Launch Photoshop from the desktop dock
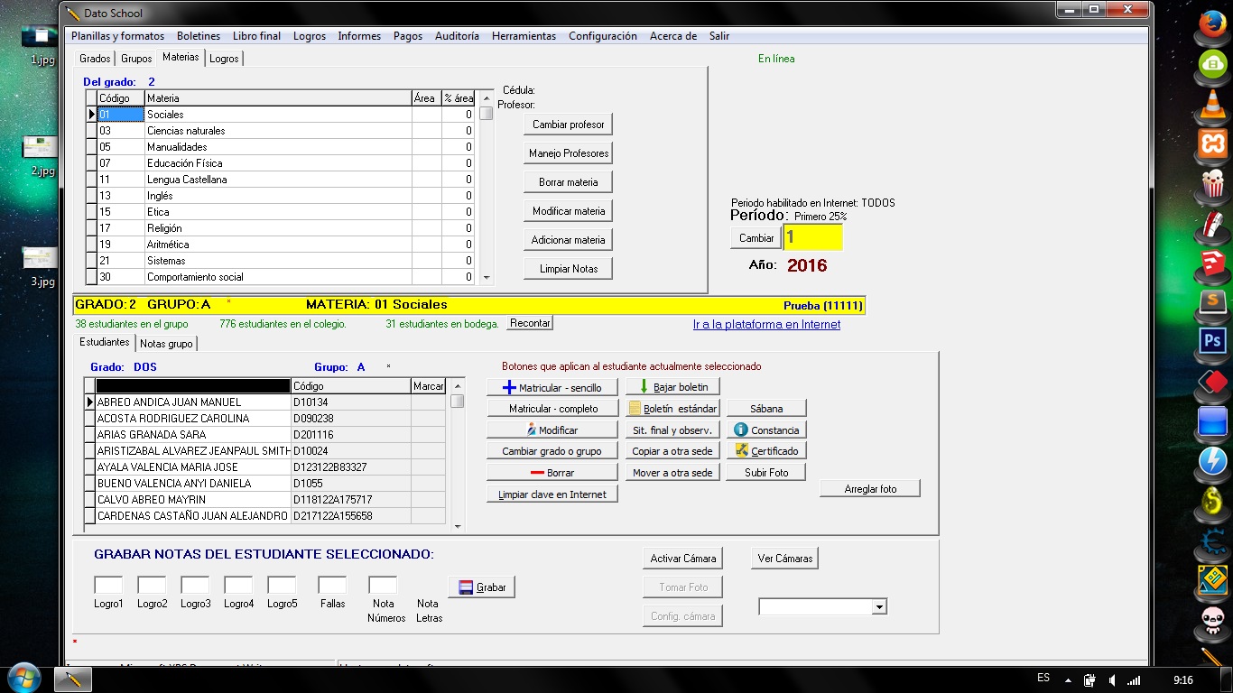Viewport: 1233px width, 693px height. 1212,342
